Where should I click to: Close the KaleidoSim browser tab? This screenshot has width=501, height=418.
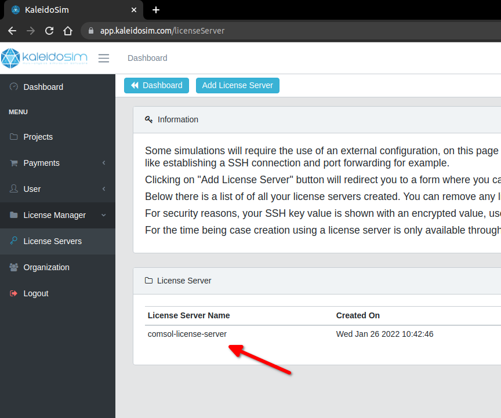[x=134, y=10]
